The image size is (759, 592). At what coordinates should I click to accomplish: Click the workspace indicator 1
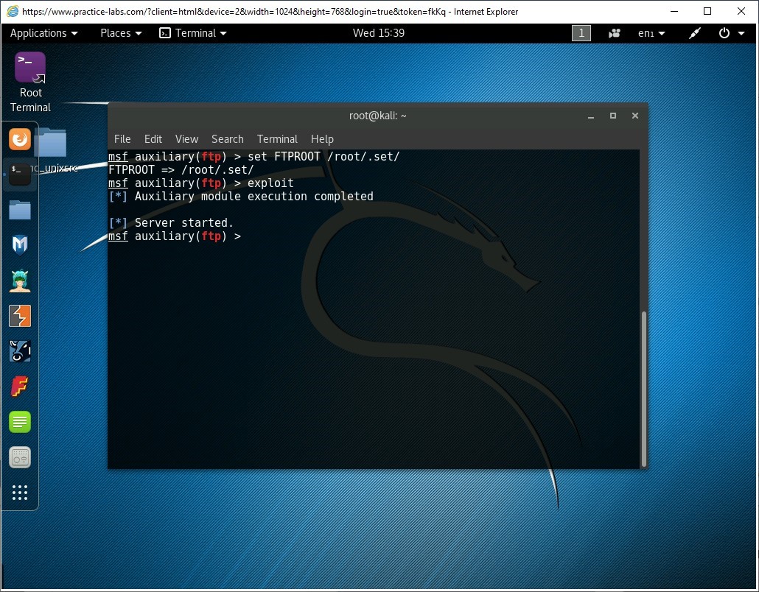pos(581,33)
